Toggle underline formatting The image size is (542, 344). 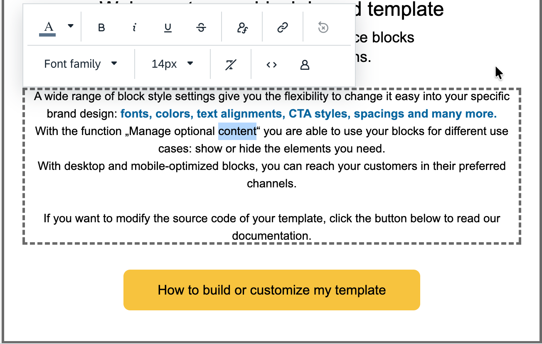[168, 28]
